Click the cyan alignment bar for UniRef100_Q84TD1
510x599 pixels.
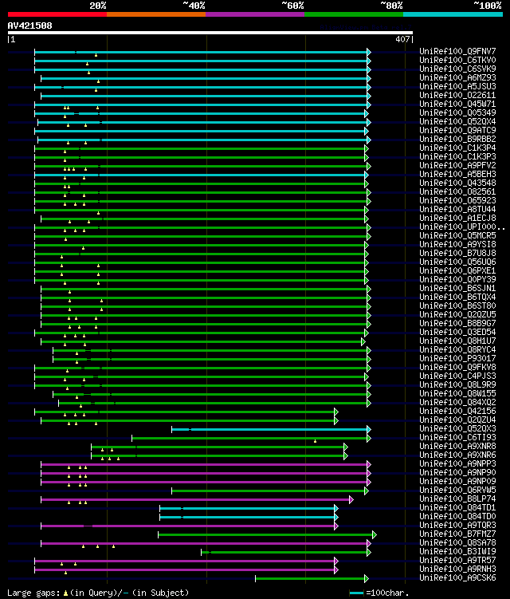[x=249, y=509]
